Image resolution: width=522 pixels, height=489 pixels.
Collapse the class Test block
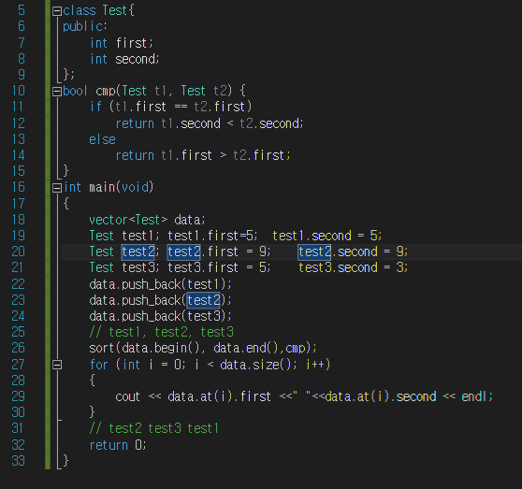[x=57, y=11]
